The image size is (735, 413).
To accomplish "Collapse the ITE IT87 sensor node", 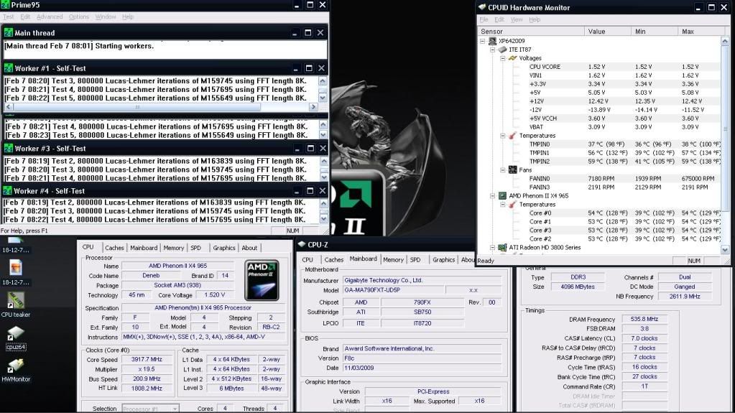I will (x=493, y=50).
